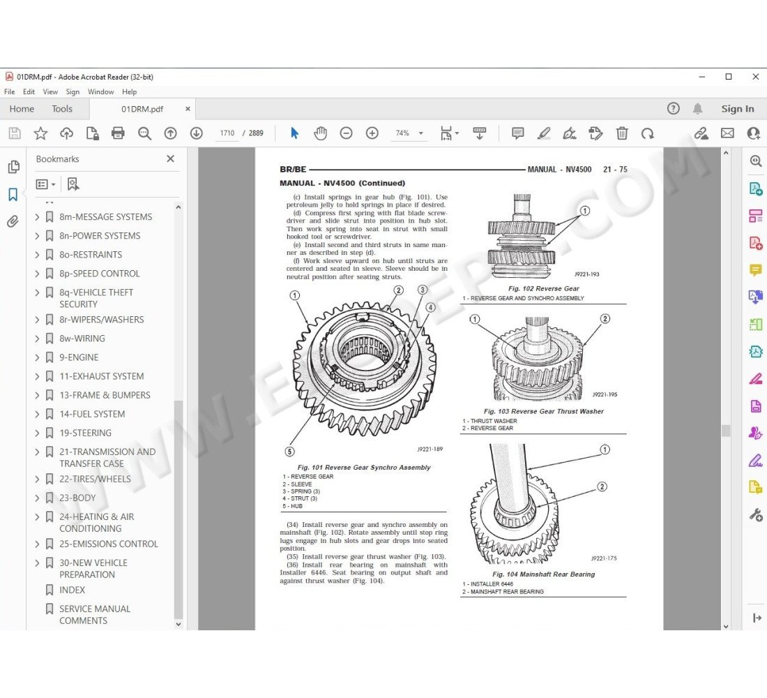Open the Add comment sticky note tool
This screenshot has width=767, height=698.
click(x=517, y=133)
